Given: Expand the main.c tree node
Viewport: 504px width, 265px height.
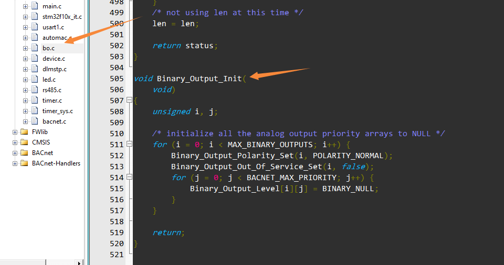Looking at the screenshot, I should click(25, 6).
